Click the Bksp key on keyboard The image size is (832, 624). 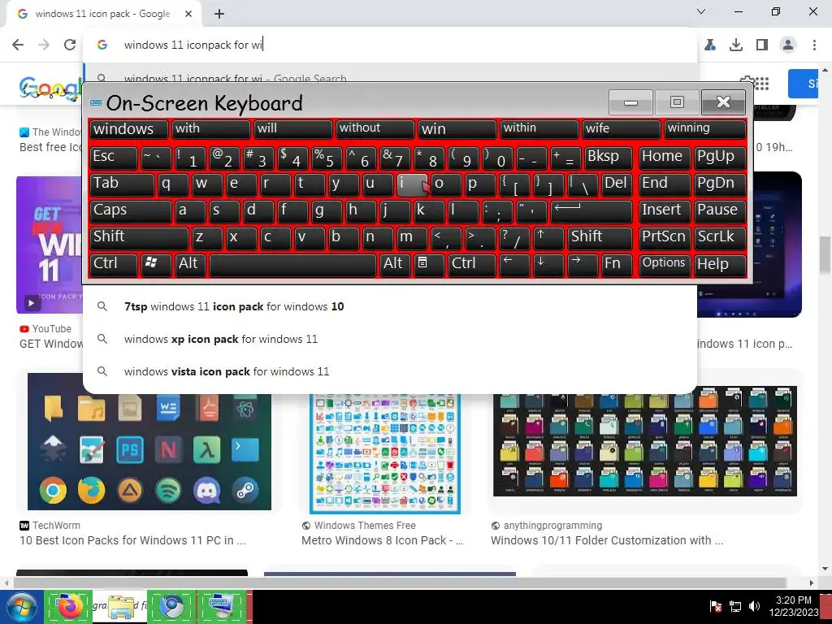(608, 158)
